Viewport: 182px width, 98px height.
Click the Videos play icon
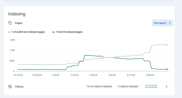tap(10, 87)
